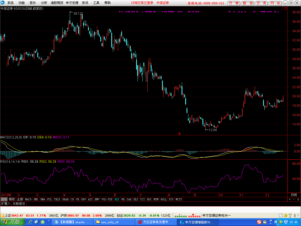Switch indicator to BOLL
301x226 pixels.
[164, 199]
